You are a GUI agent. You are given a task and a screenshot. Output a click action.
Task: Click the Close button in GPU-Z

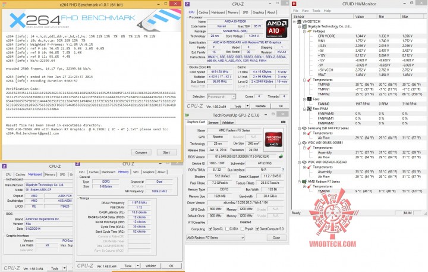(276, 238)
